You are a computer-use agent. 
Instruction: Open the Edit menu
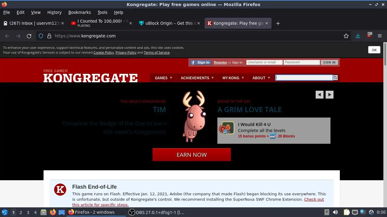21,12
